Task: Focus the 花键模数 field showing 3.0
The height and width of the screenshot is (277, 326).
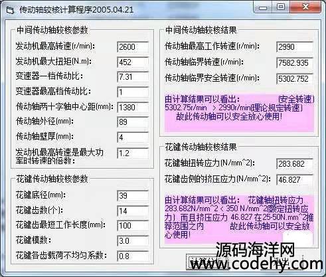Action: 133,240
